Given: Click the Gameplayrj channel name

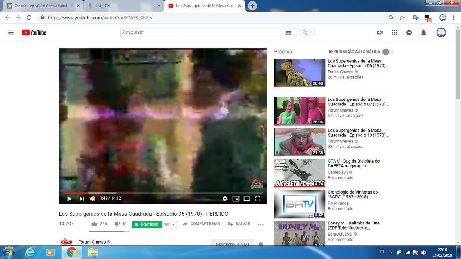Looking at the screenshot, I should [x=338, y=172].
